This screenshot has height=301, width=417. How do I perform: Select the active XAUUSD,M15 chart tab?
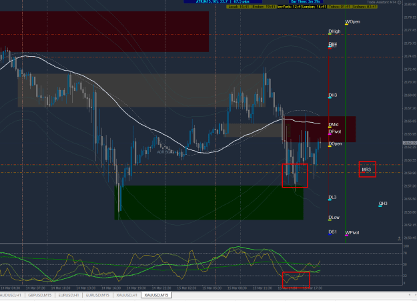(x=156, y=295)
